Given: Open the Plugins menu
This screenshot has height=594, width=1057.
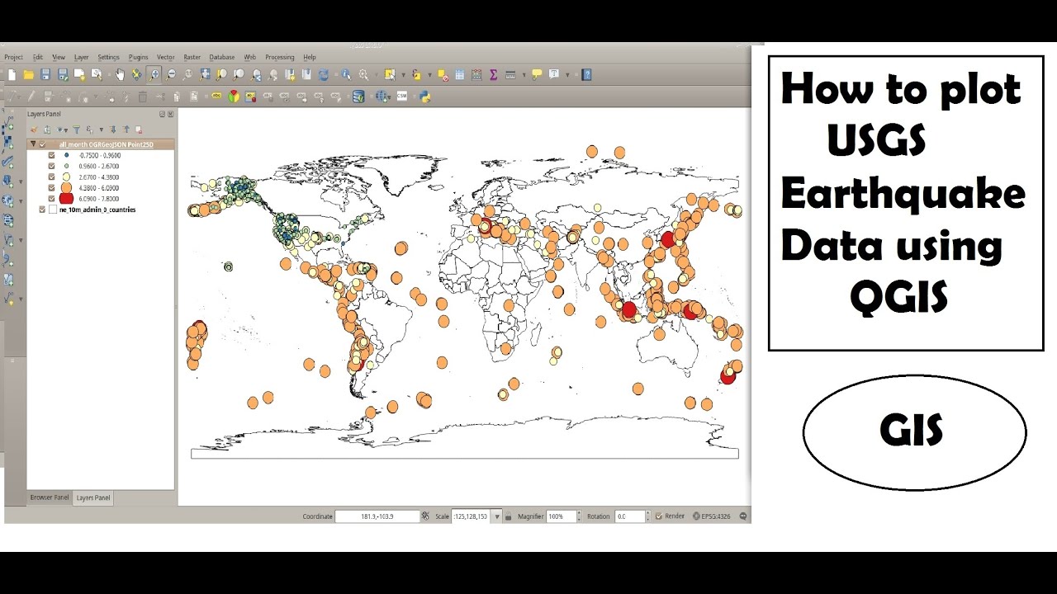Looking at the screenshot, I should 138,57.
